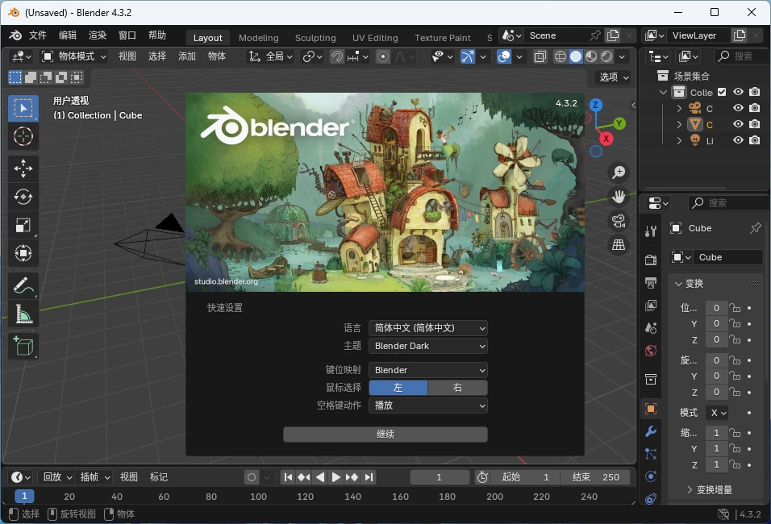Open the Output properties tab
The height and width of the screenshot is (524, 771).
click(x=651, y=283)
